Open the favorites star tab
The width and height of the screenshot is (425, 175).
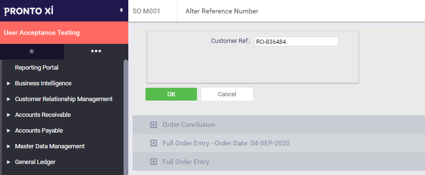(x=31, y=51)
